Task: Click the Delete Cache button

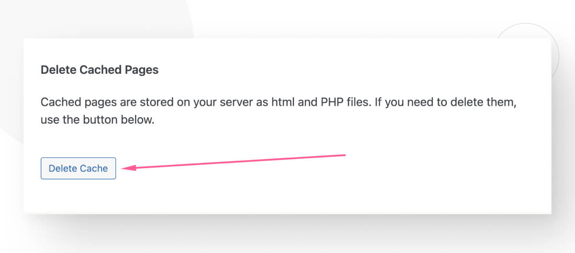Action: (78, 168)
